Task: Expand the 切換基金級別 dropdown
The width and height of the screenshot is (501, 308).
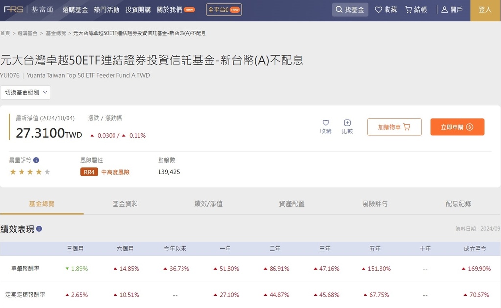Action: (x=26, y=92)
